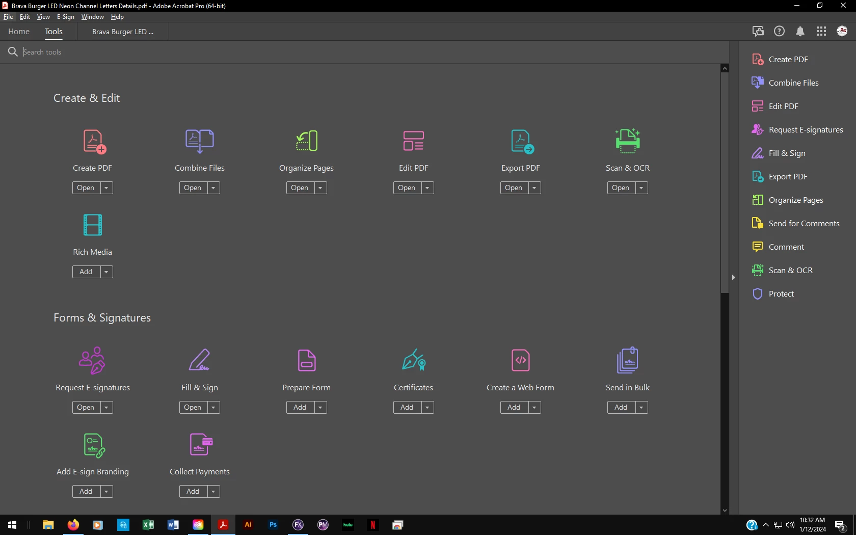Click the scroll down arrow of tools list
The image size is (856, 535).
(725, 511)
